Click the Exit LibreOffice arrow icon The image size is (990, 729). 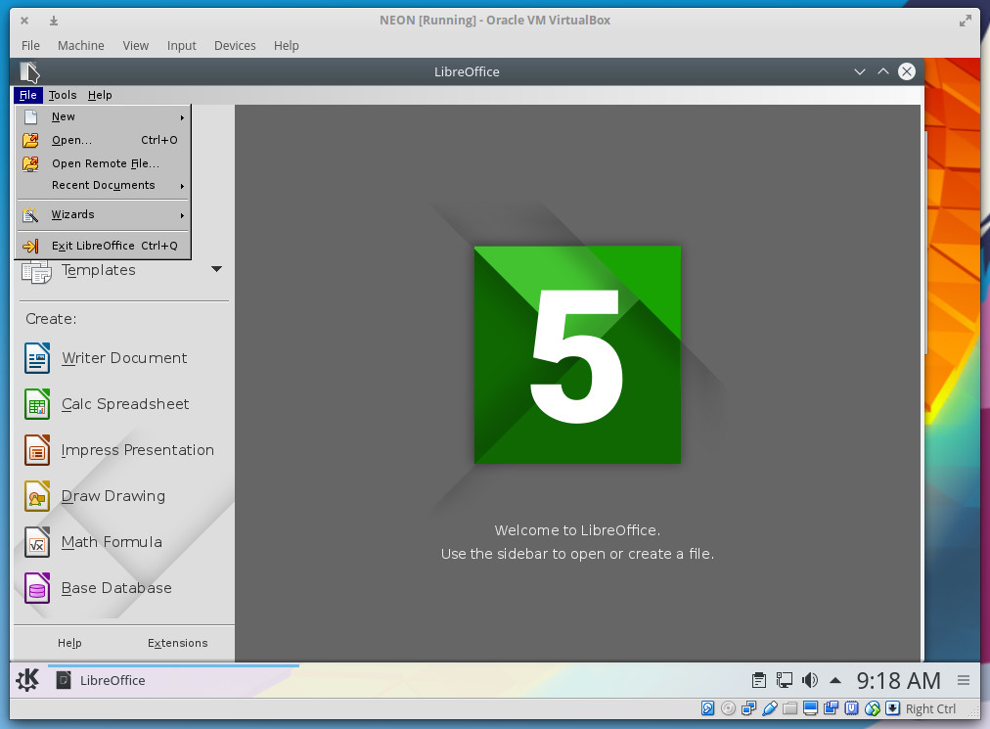(x=30, y=246)
